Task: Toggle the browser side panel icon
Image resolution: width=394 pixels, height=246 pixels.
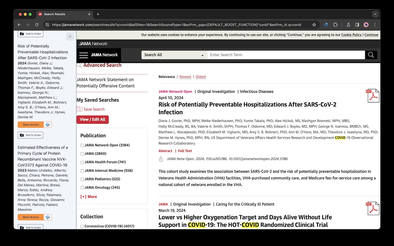Action: 357,25
